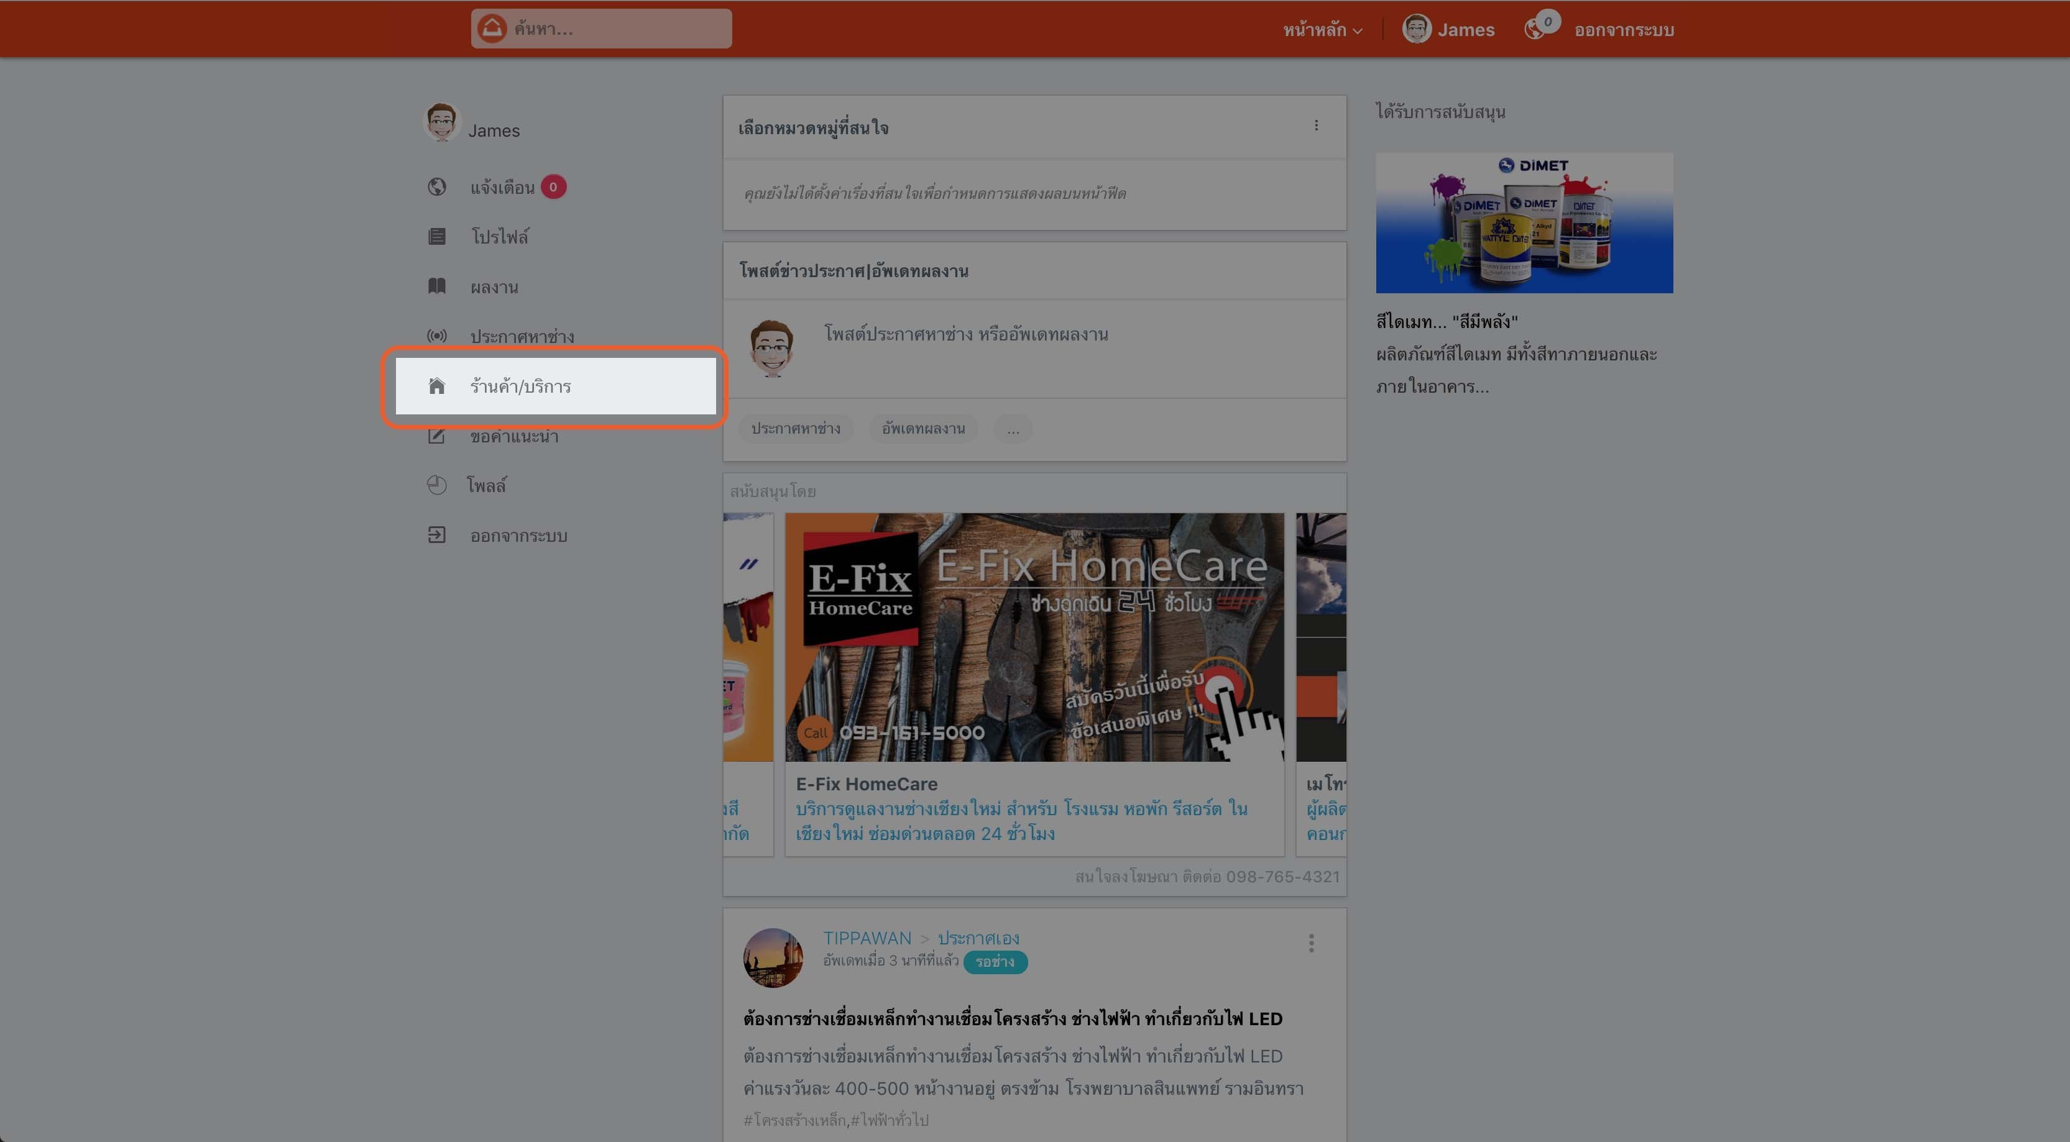
Task: Open the DIMET paint sponsor image
Action: click(x=1524, y=222)
